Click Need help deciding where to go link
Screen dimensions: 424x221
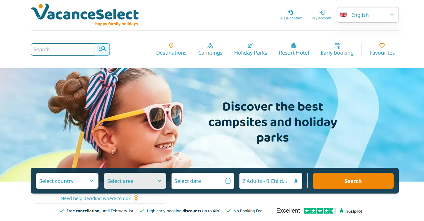click(x=96, y=198)
